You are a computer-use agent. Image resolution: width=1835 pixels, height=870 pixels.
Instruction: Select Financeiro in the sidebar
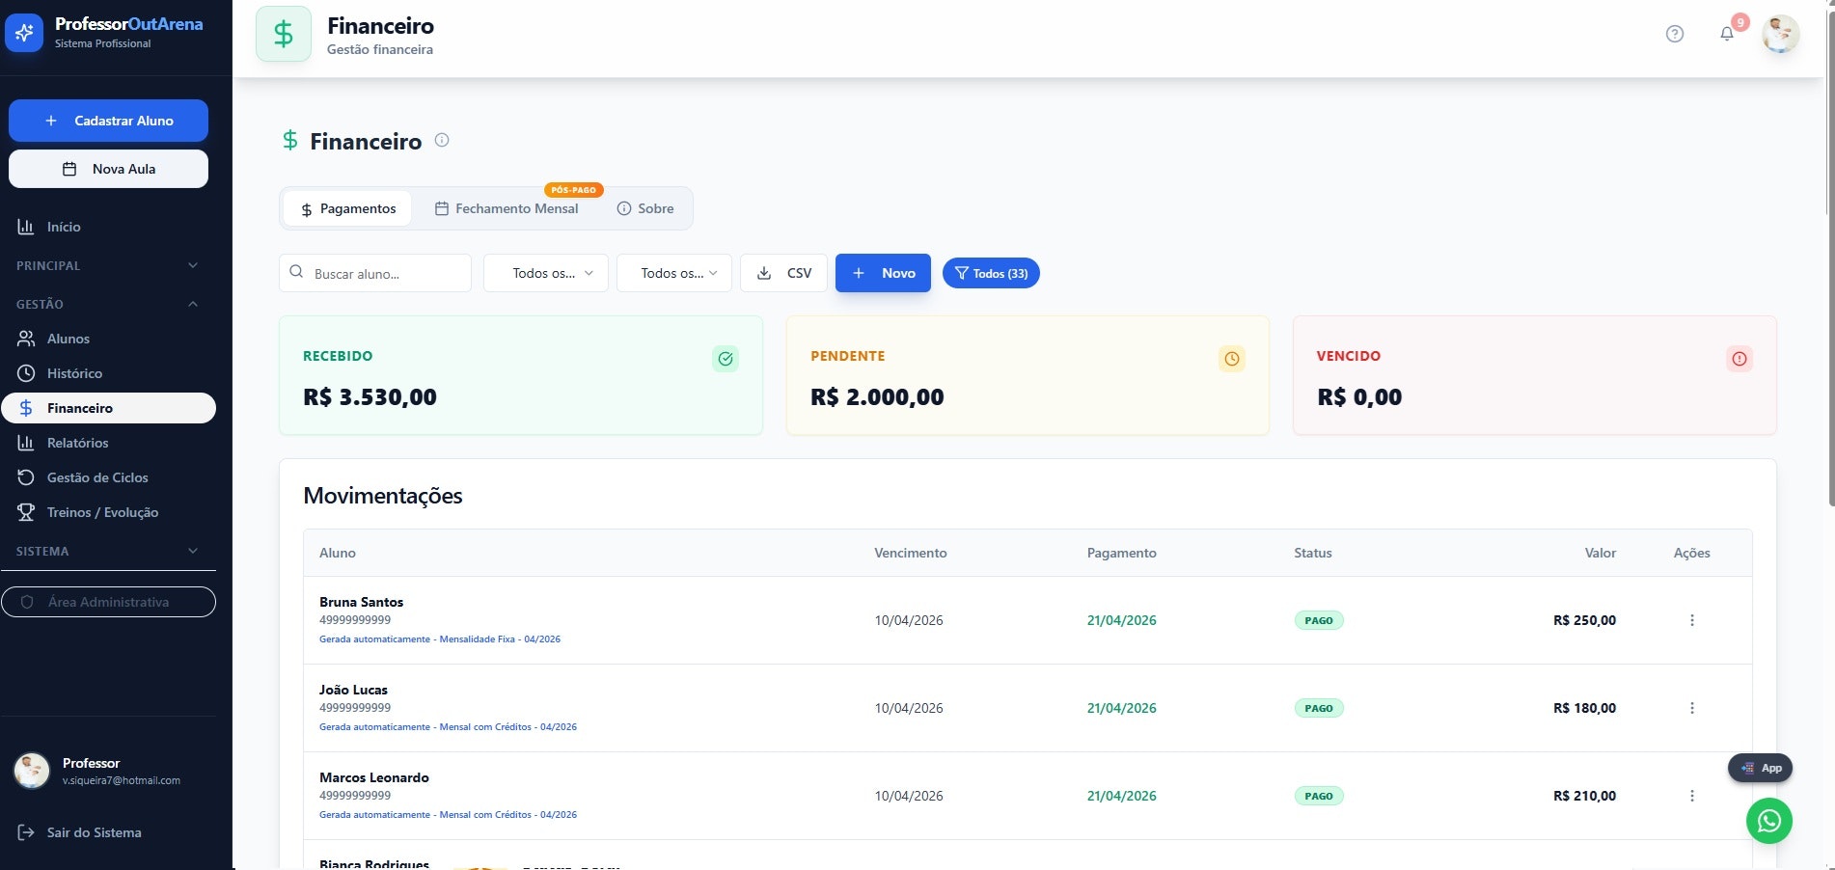(108, 408)
